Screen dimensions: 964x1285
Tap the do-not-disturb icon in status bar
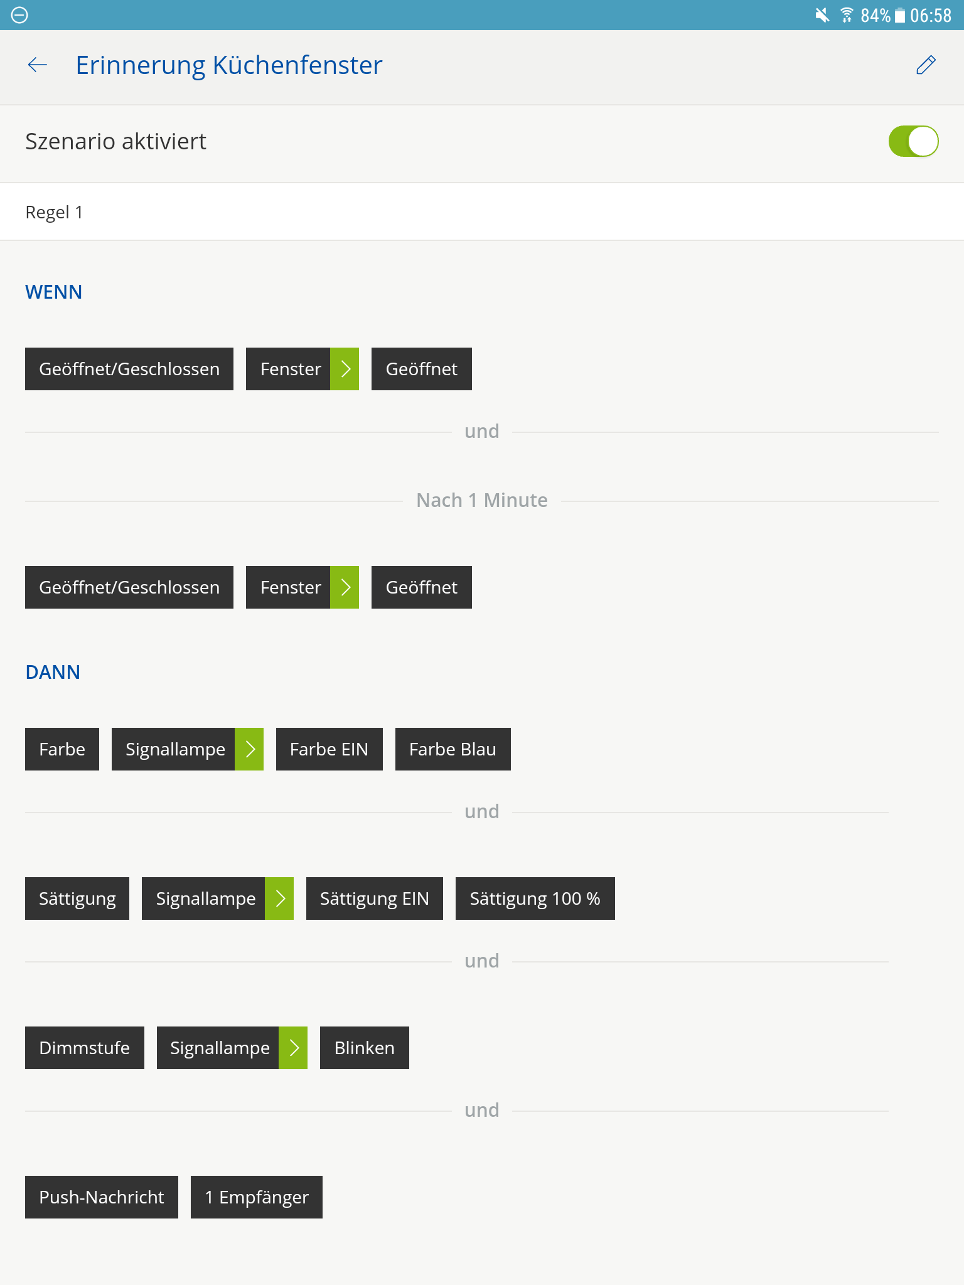19,15
